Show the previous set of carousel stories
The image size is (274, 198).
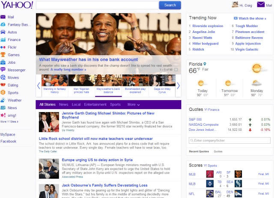click(x=39, y=86)
